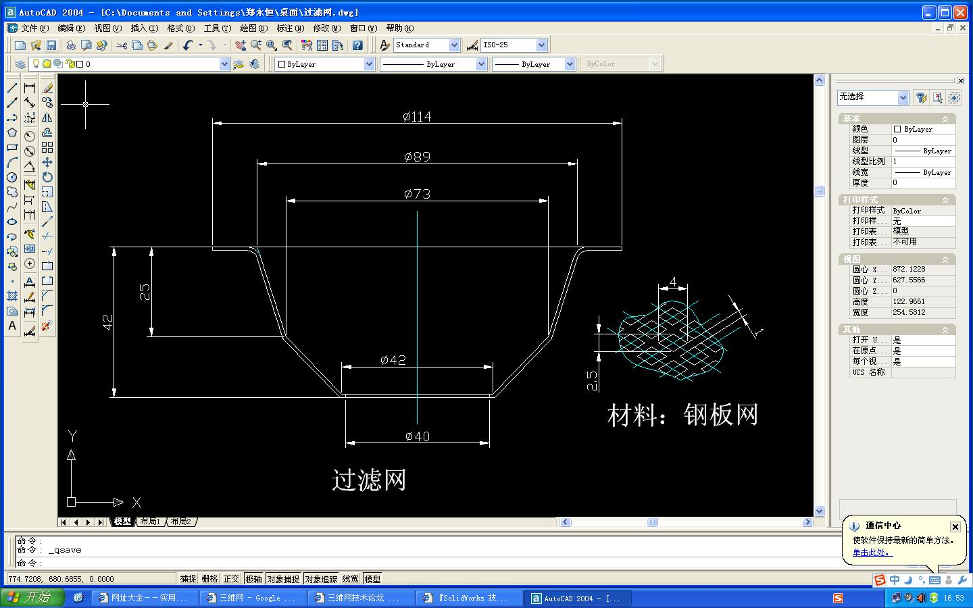Collapse the 打印样式 properties section
The image size is (973, 608).
tap(945, 200)
